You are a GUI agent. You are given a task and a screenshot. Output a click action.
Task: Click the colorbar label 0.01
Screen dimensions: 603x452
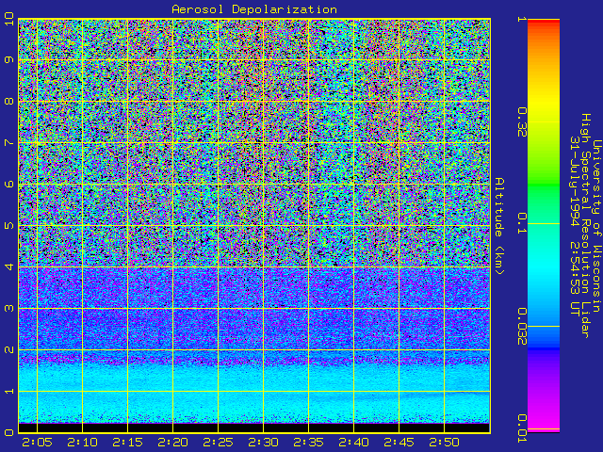coord(522,428)
